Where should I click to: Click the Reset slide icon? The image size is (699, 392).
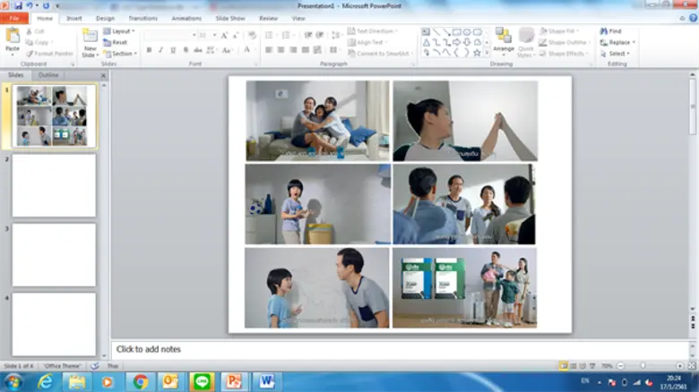(107, 42)
